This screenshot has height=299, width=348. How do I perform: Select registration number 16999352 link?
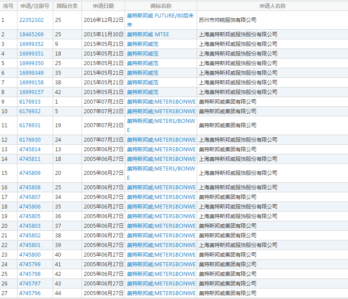click(x=31, y=44)
